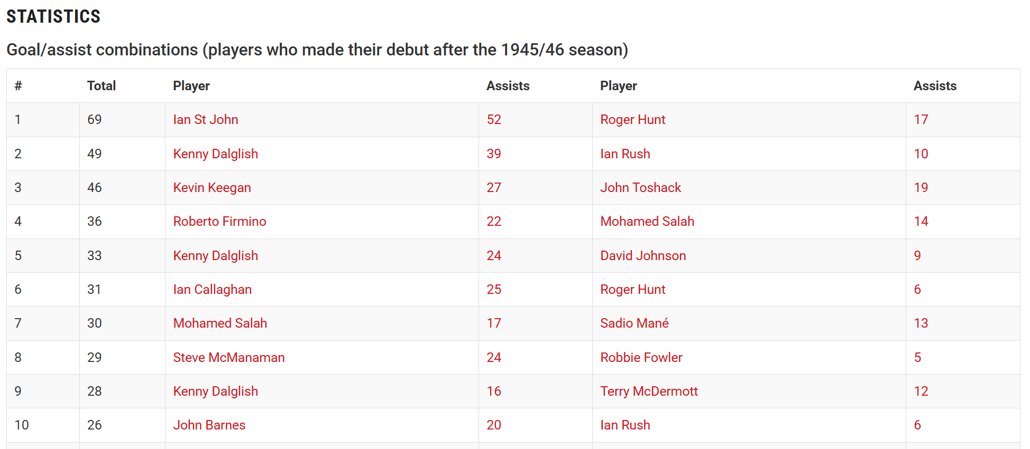Click the Steve McManaman link
This screenshot has width=1030, height=449.
(x=228, y=358)
